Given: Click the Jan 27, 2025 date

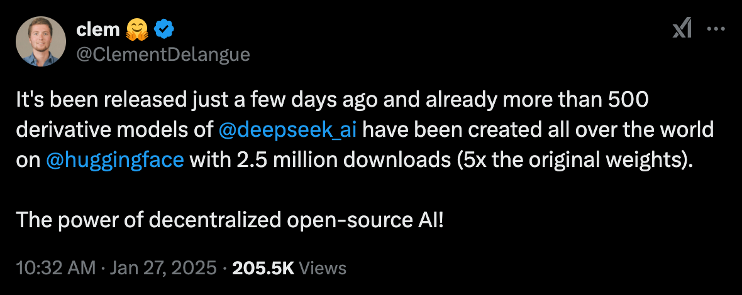Looking at the screenshot, I should point(164,269).
